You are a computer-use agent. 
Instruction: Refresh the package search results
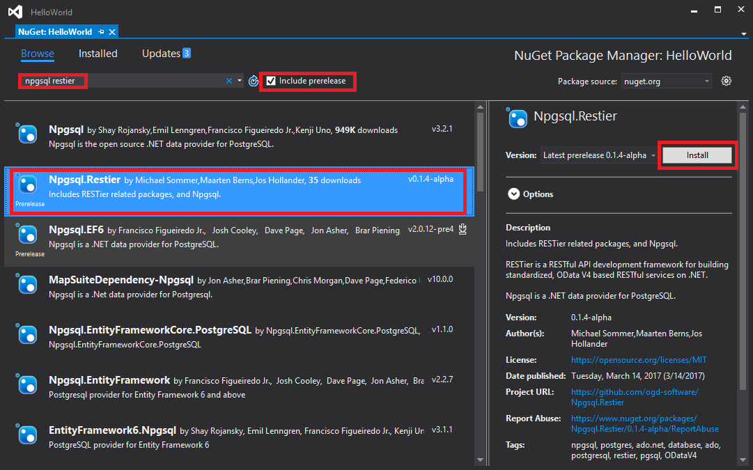tap(253, 81)
